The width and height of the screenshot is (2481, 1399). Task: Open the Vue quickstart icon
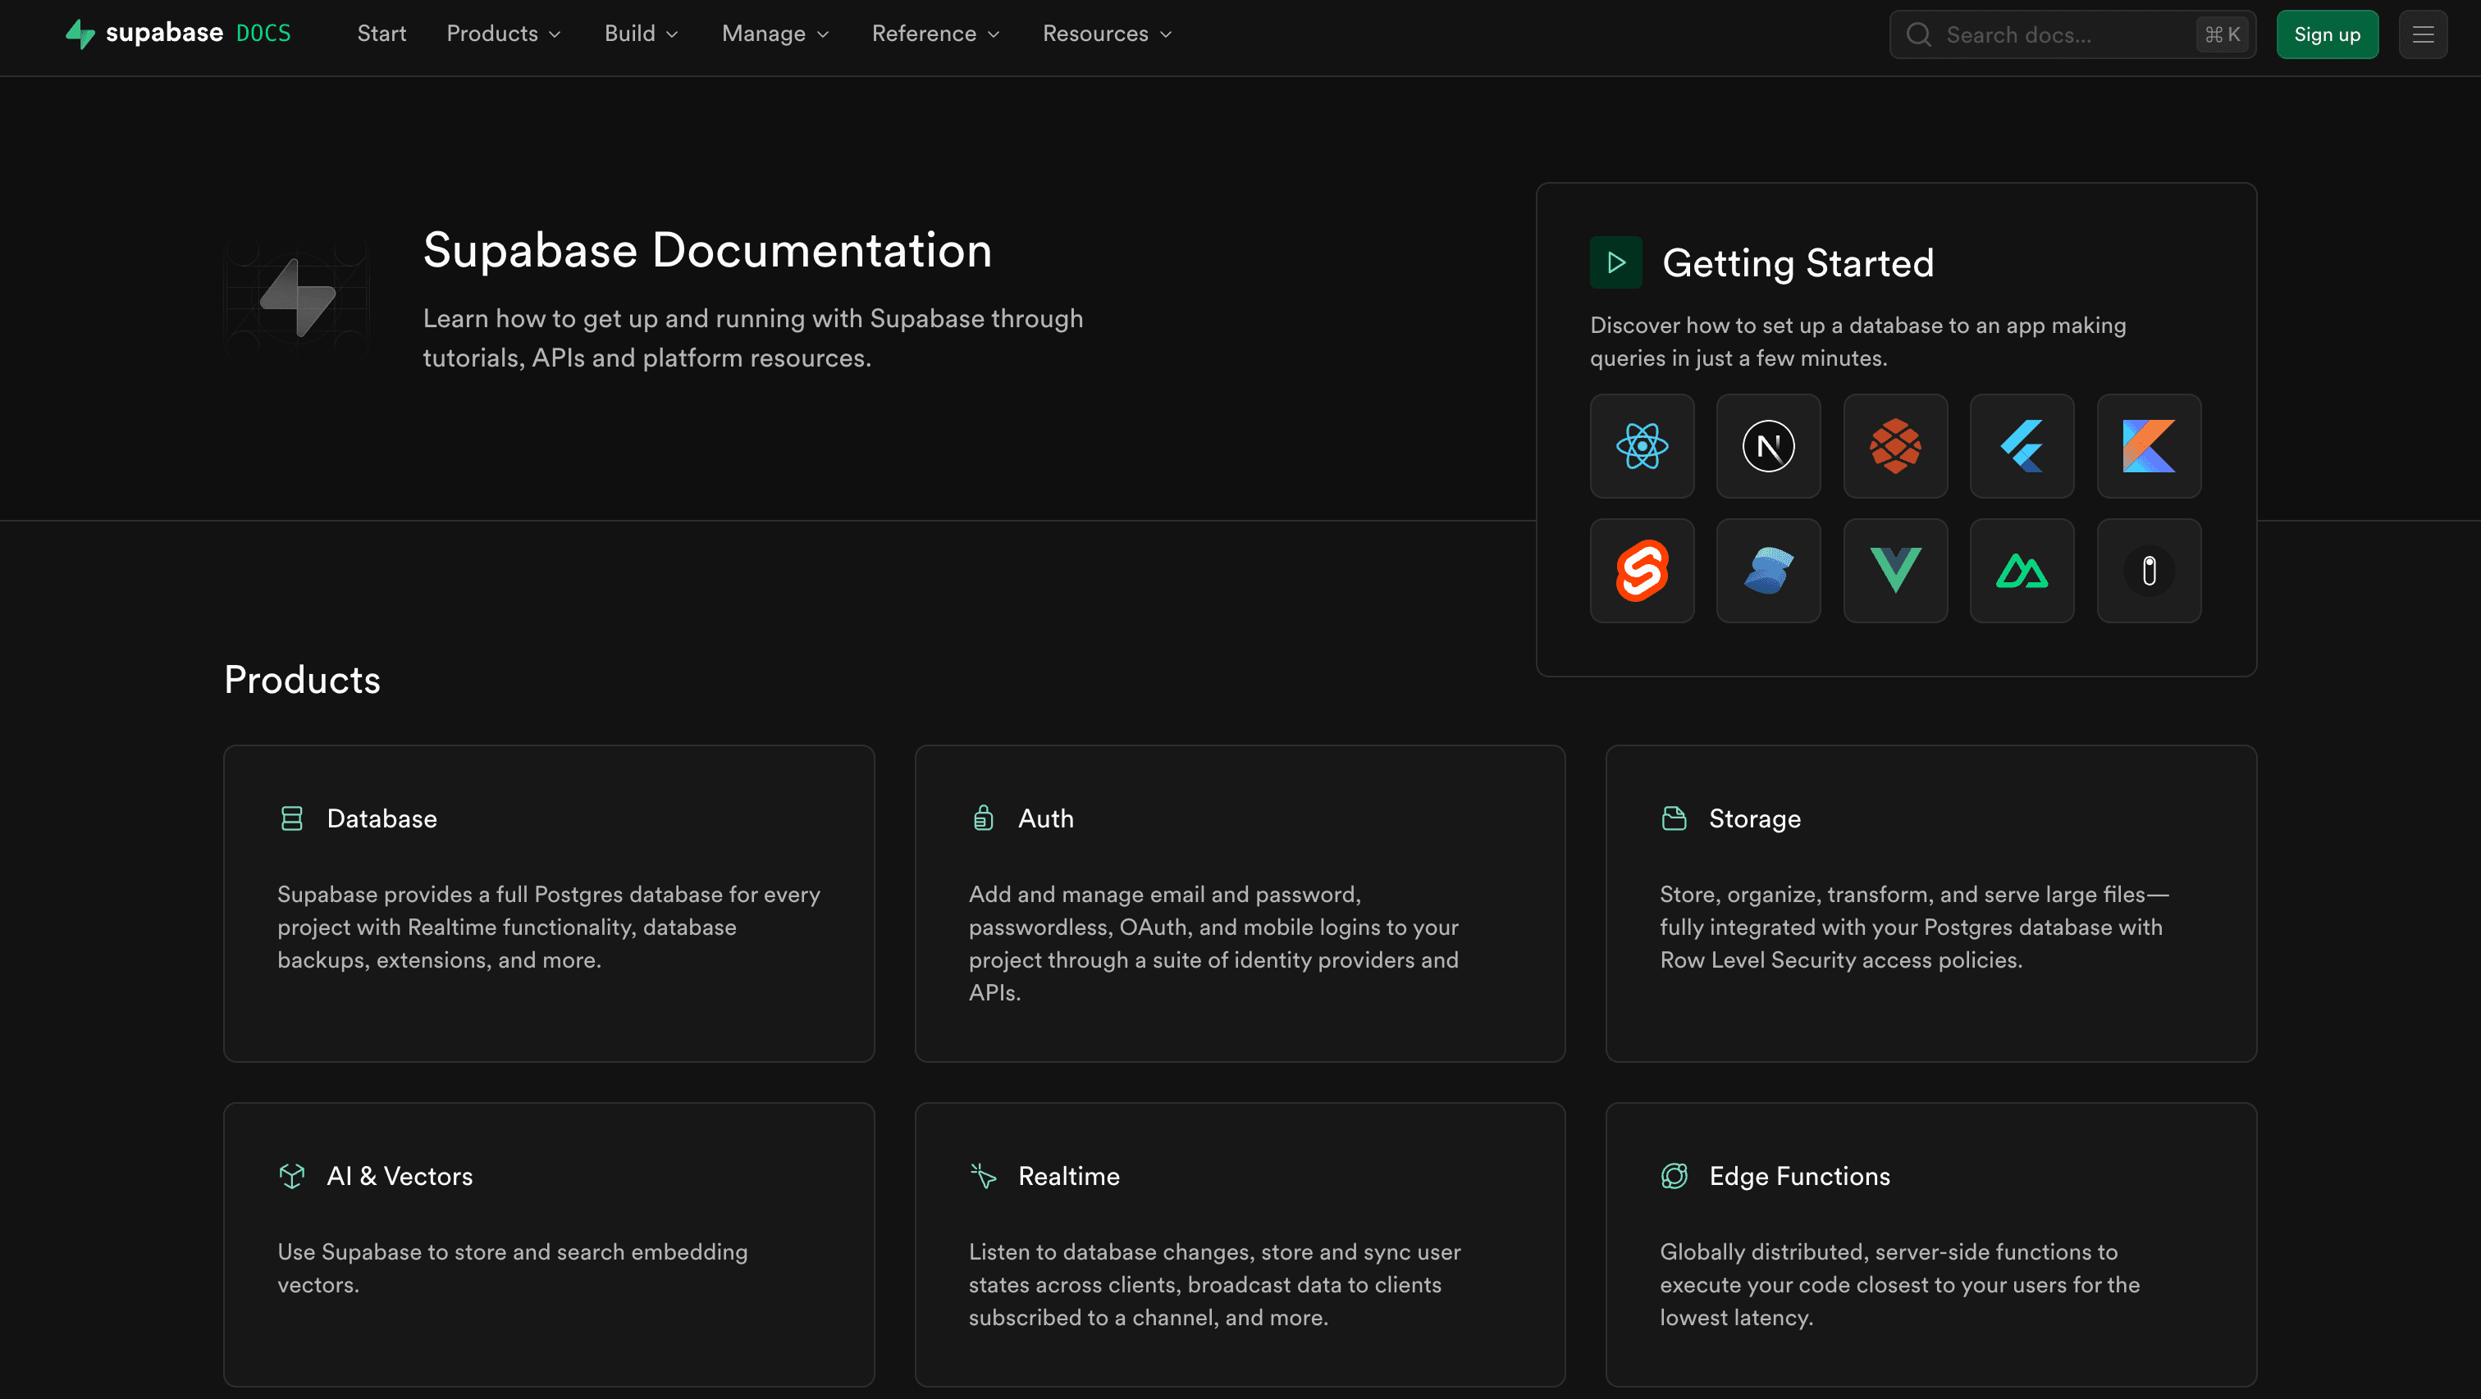click(1895, 571)
